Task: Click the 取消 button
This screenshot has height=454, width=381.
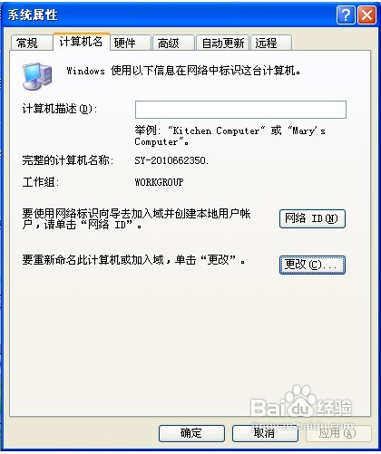Action: point(265,433)
